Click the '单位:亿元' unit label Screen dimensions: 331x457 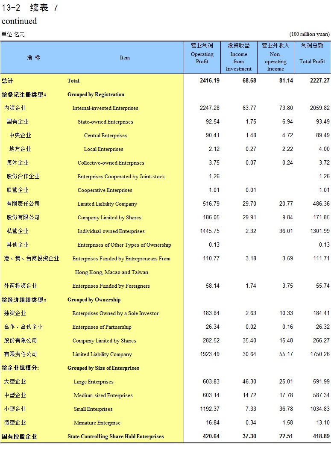(x=13, y=34)
